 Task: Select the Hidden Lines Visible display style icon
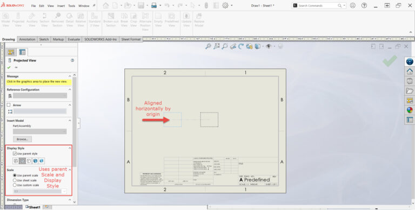pos(22,160)
